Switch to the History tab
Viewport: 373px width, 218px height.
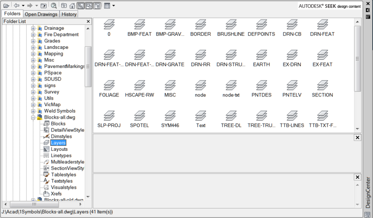[69, 14]
